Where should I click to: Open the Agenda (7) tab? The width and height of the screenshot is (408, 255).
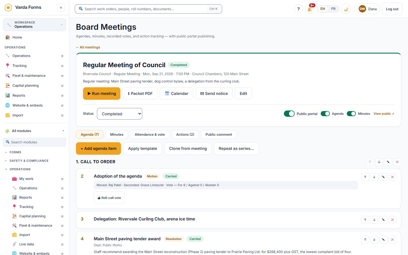click(x=90, y=135)
